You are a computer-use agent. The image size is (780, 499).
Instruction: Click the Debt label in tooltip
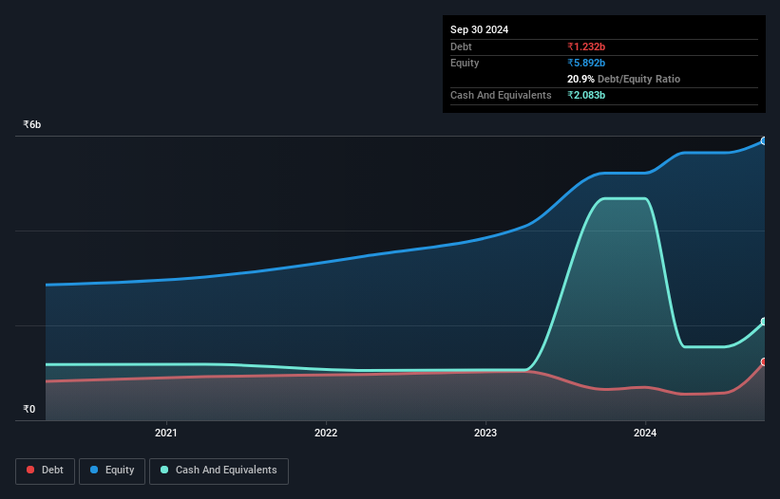coord(461,46)
